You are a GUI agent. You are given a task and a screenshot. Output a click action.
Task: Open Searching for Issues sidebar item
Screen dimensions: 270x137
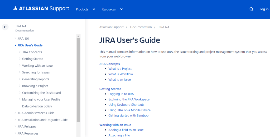coord(36,72)
